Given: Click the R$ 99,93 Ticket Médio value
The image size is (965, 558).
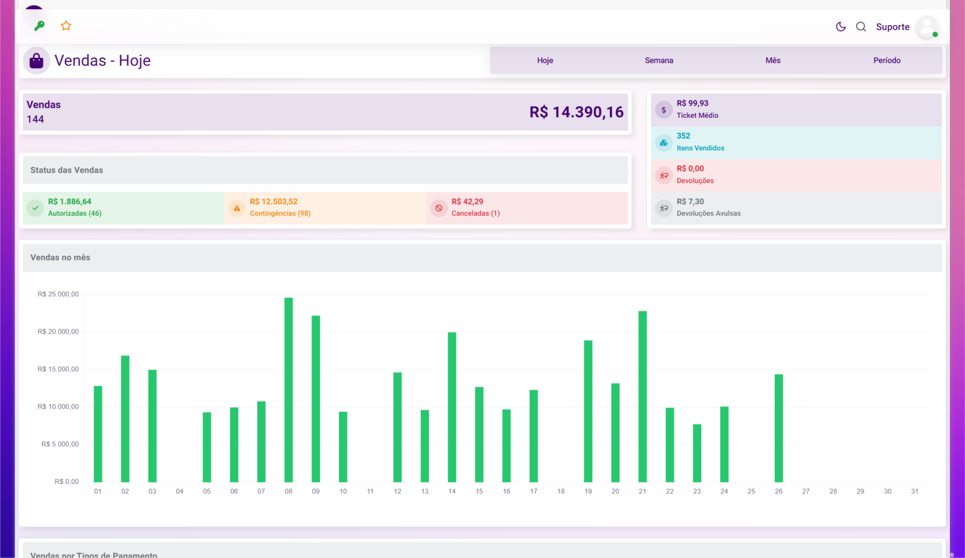Looking at the screenshot, I should (x=693, y=103).
